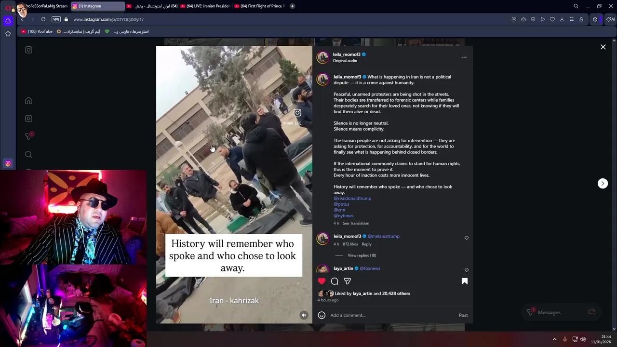Open See Translation for the caption
This screenshot has width=617, height=347.
pos(356,223)
